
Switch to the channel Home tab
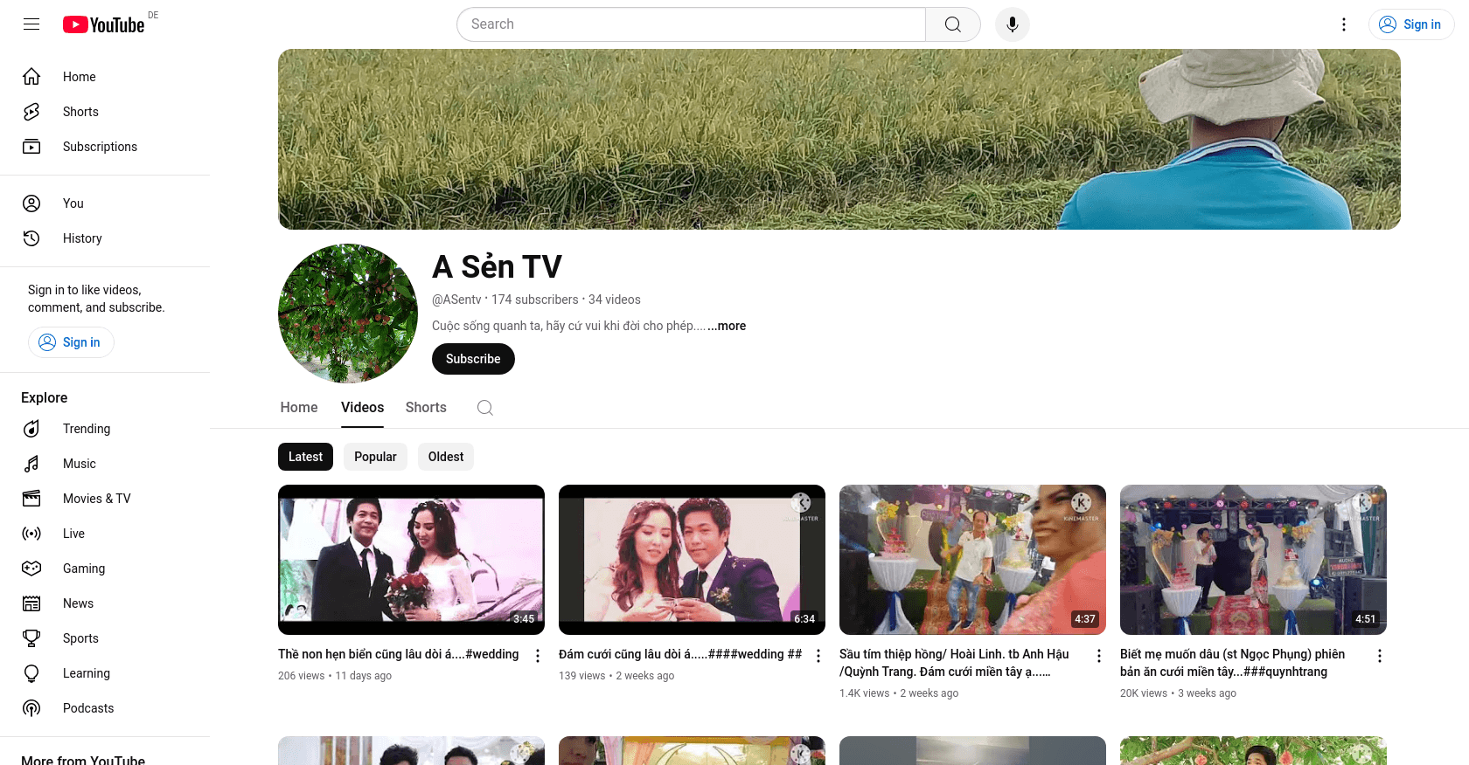tap(299, 408)
